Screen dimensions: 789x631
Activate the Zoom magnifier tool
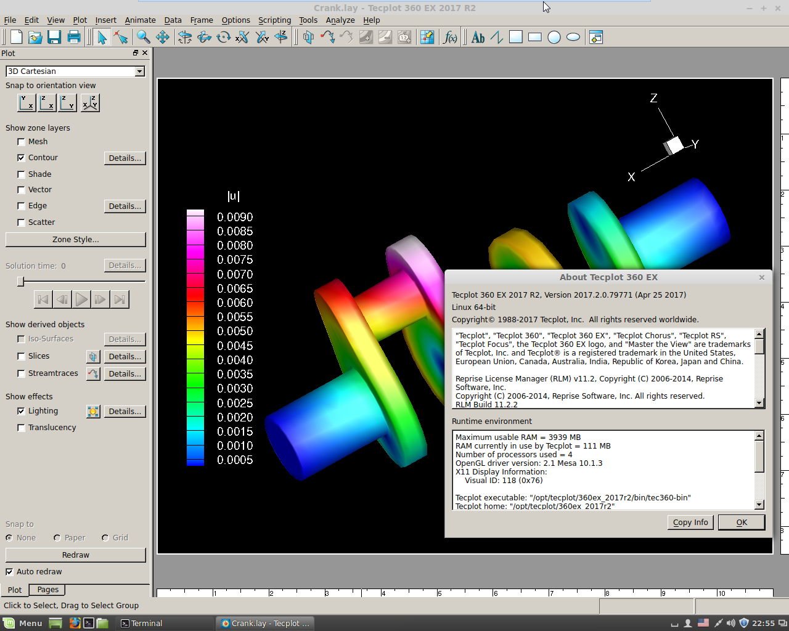click(144, 37)
